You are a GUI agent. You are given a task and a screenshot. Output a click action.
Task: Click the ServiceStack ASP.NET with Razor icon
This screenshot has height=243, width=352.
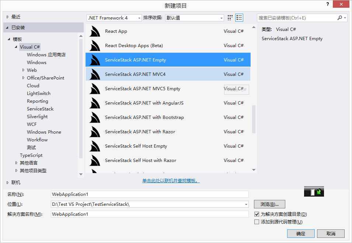pyautogui.click(x=94, y=131)
